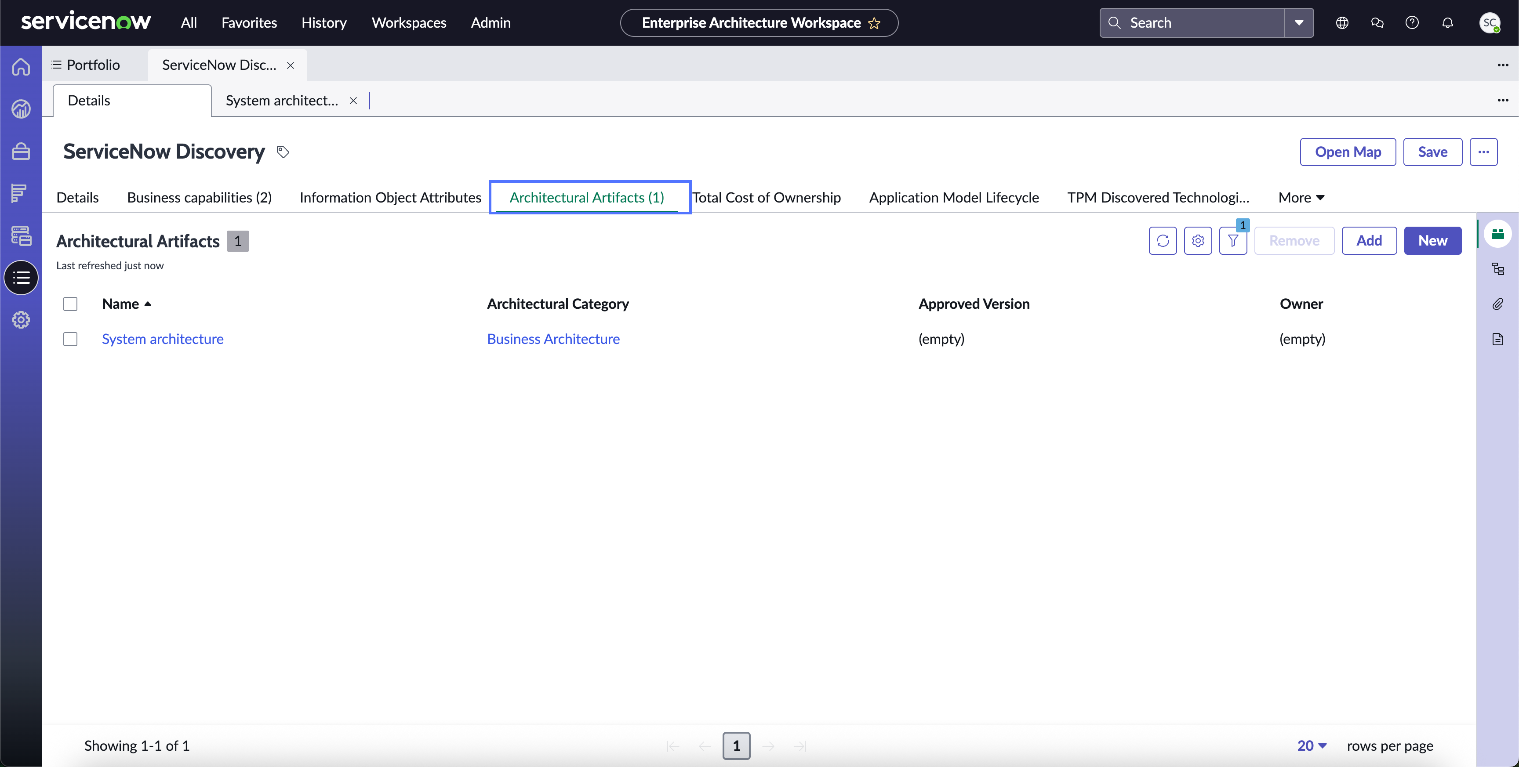The width and height of the screenshot is (1519, 767).
Task: Go to the next page arrow
Action: tap(768, 746)
